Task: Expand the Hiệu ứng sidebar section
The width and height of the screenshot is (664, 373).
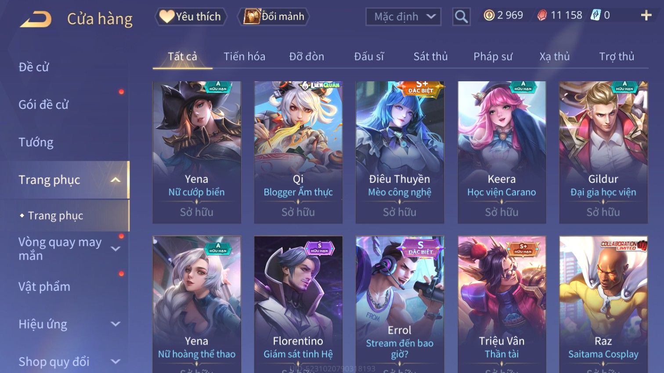Action: (115, 324)
